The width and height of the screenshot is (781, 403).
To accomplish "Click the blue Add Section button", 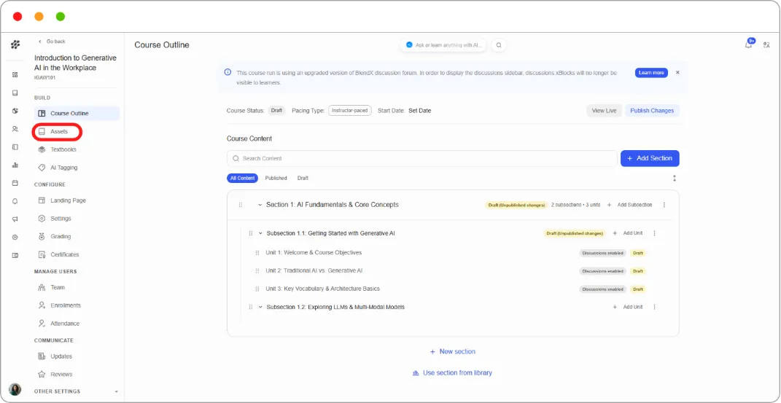I will point(650,158).
